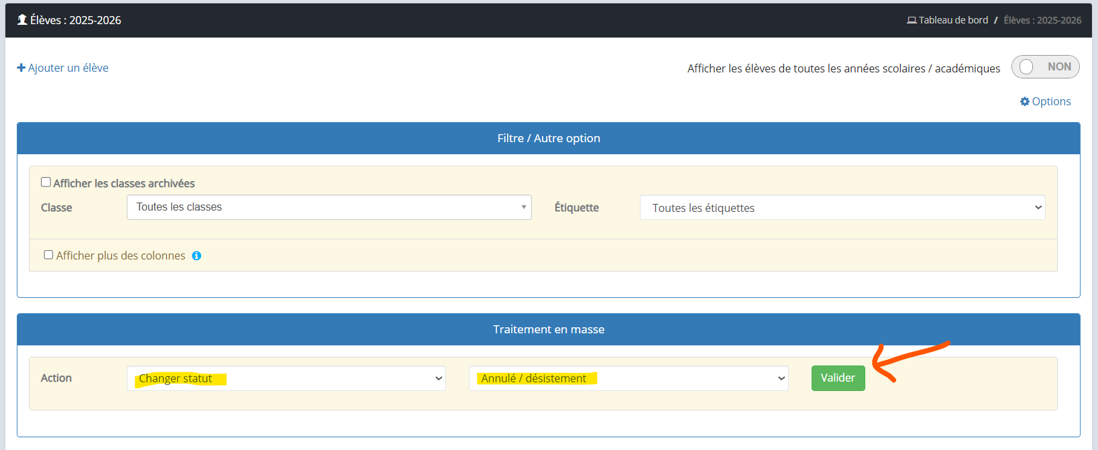The width and height of the screenshot is (1098, 450).
Task: Click the Filtre / Autre option panel header
Action: (548, 138)
